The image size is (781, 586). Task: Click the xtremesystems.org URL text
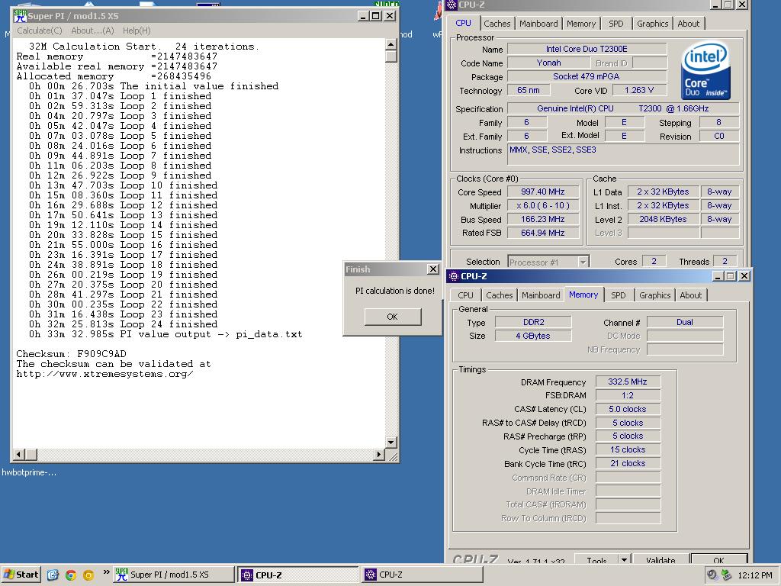[104, 374]
